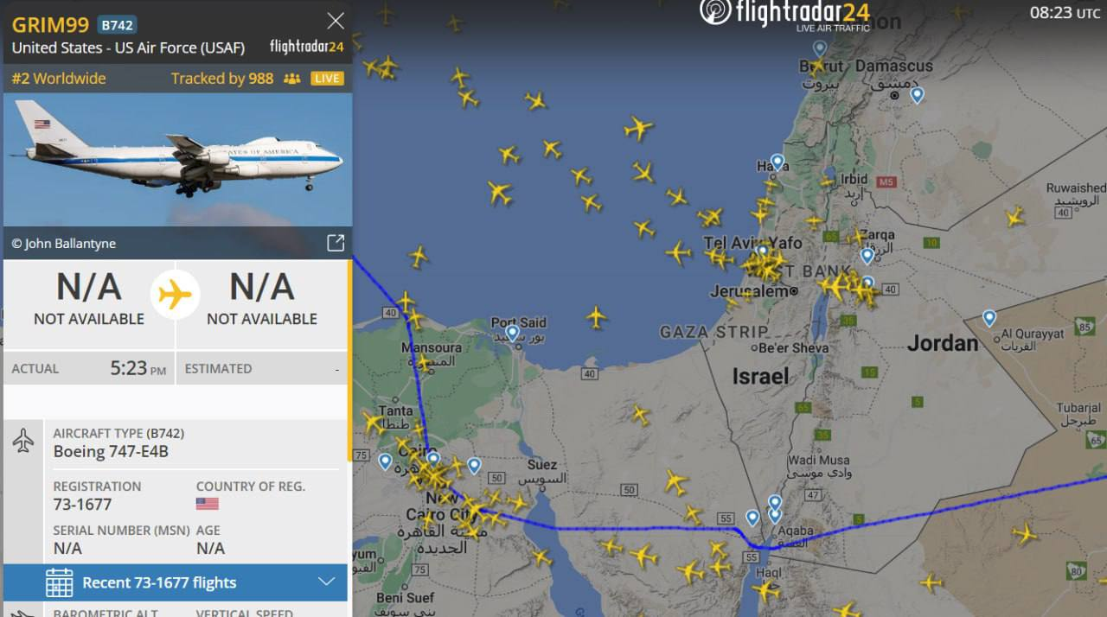Click Tracked by 988 text
Image resolution: width=1107 pixels, height=617 pixels.
point(222,79)
